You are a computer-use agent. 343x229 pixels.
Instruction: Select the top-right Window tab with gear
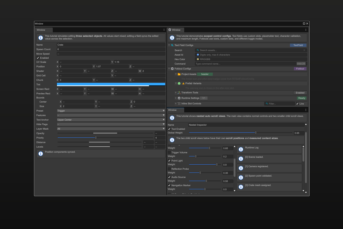[x=176, y=30]
